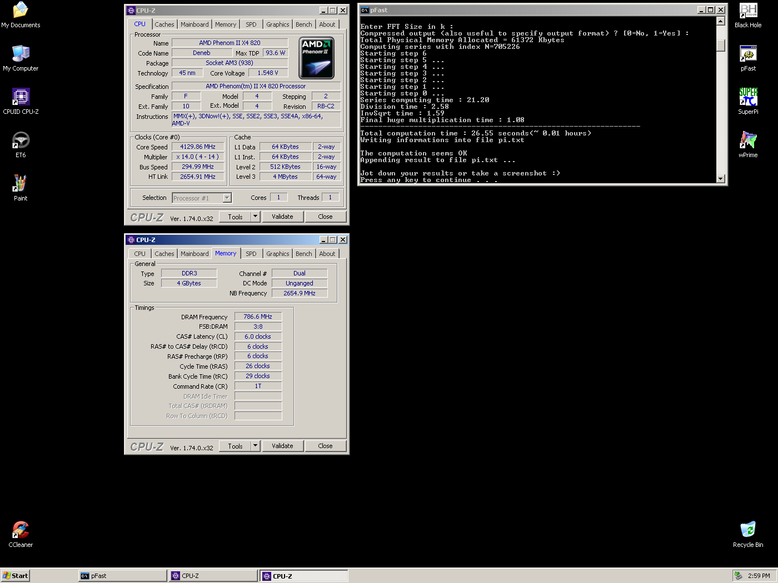The width and height of the screenshot is (778, 583).
Task: Open Graphics tab in lower CPU-Z window
Action: tap(277, 254)
